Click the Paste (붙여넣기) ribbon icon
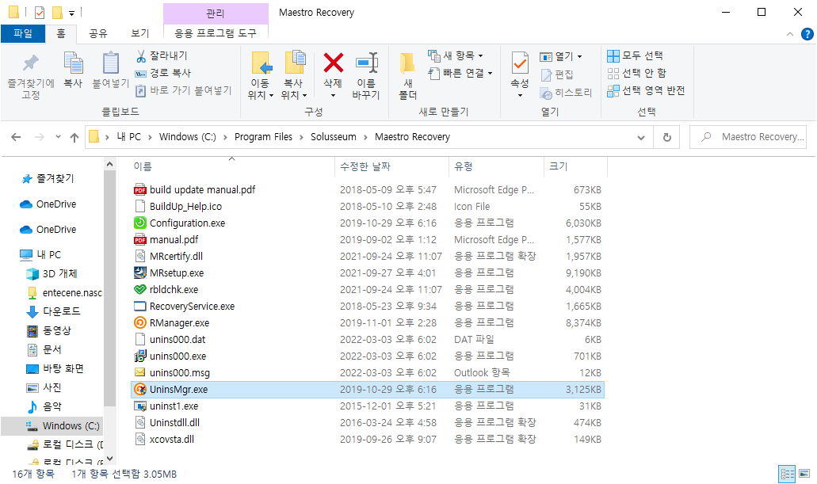 [110, 63]
